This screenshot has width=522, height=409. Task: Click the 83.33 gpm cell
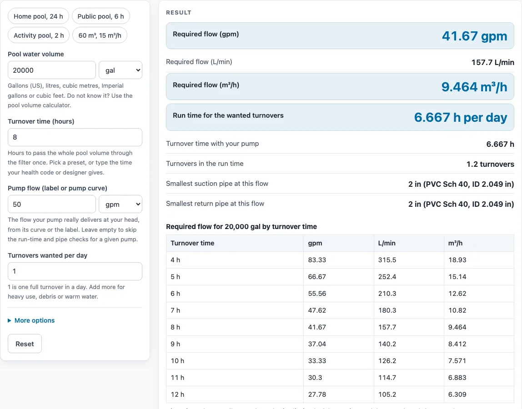tap(339, 260)
